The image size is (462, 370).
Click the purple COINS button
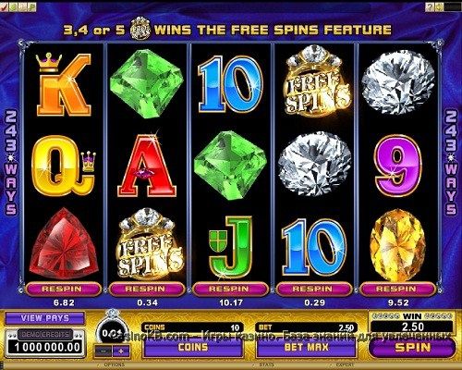192,347
